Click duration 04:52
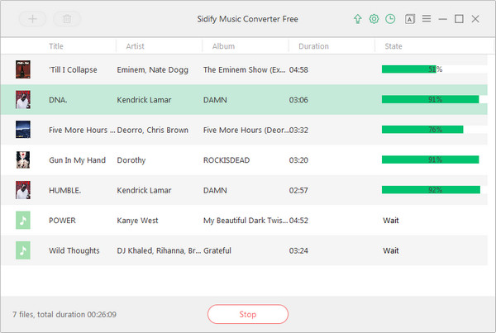Viewport: 496px width, 333px height. [x=298, y=221]
